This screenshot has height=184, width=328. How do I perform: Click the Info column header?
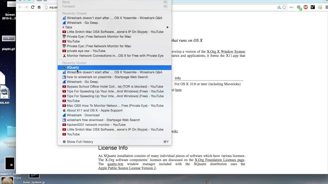click(x=178, y=78)
